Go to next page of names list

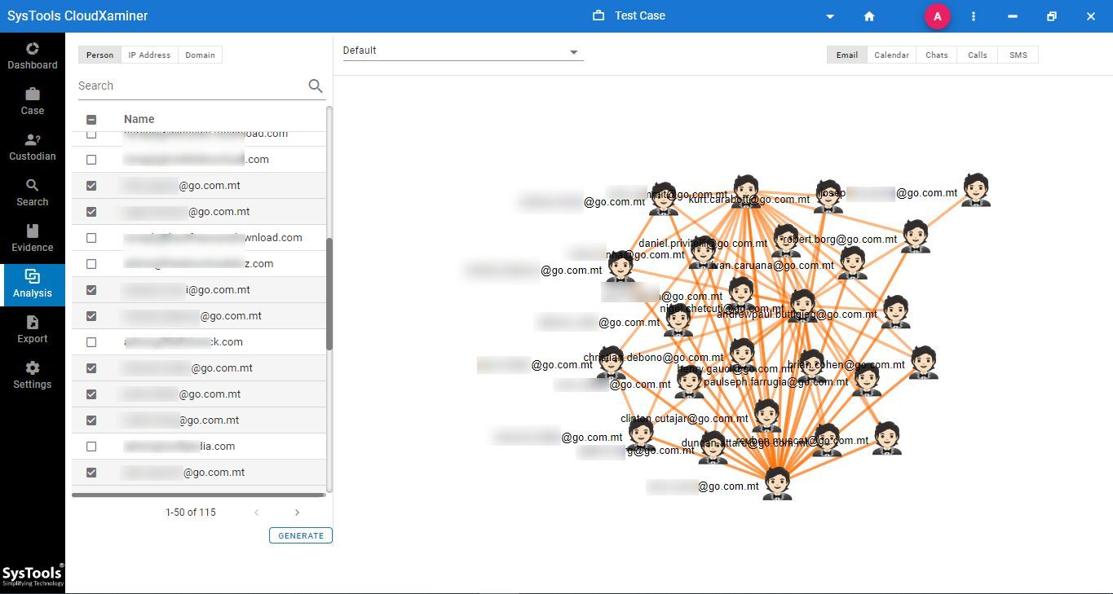[297, 513]
